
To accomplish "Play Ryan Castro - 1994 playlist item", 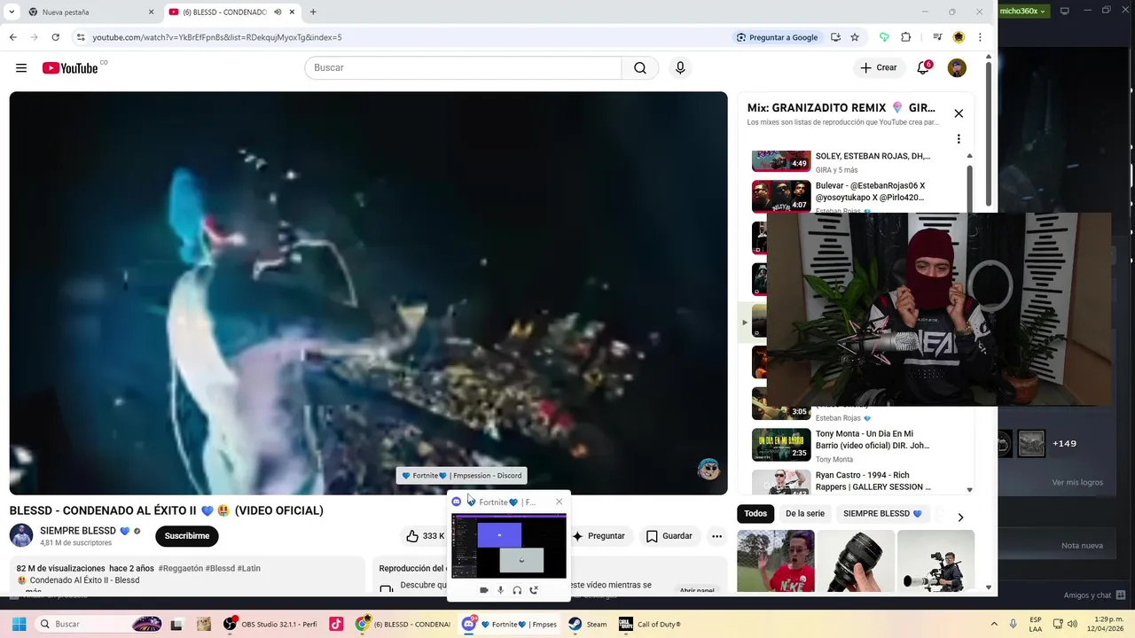I will click(x=781, y=483).
